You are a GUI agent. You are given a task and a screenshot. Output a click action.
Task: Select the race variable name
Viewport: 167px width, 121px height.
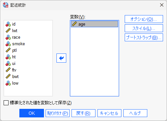[16, 37]
